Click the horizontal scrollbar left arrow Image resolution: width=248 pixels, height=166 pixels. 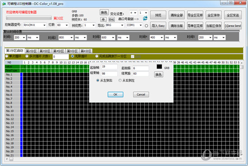(7, 159)
